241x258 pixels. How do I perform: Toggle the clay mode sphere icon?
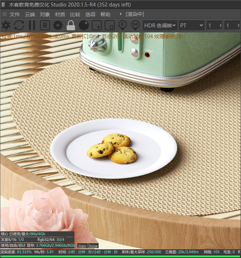point(84,25)
